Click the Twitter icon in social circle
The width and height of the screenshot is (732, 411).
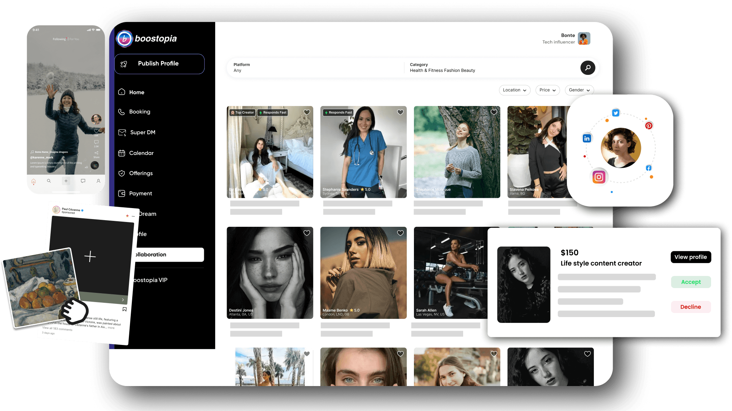[616, 113]
